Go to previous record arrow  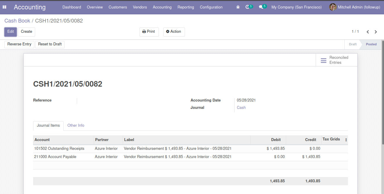pyautogui.click(x=368, y=32)
